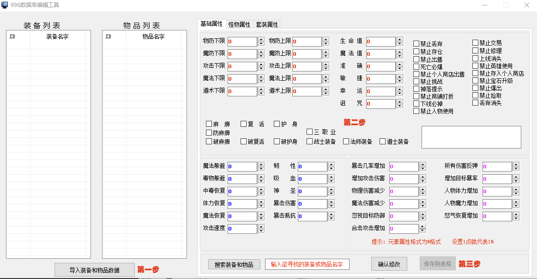Image resolution: width=537 pixels, height=279 pixels.
Task: Click the 准确 value field
Action: click(381, 66)
